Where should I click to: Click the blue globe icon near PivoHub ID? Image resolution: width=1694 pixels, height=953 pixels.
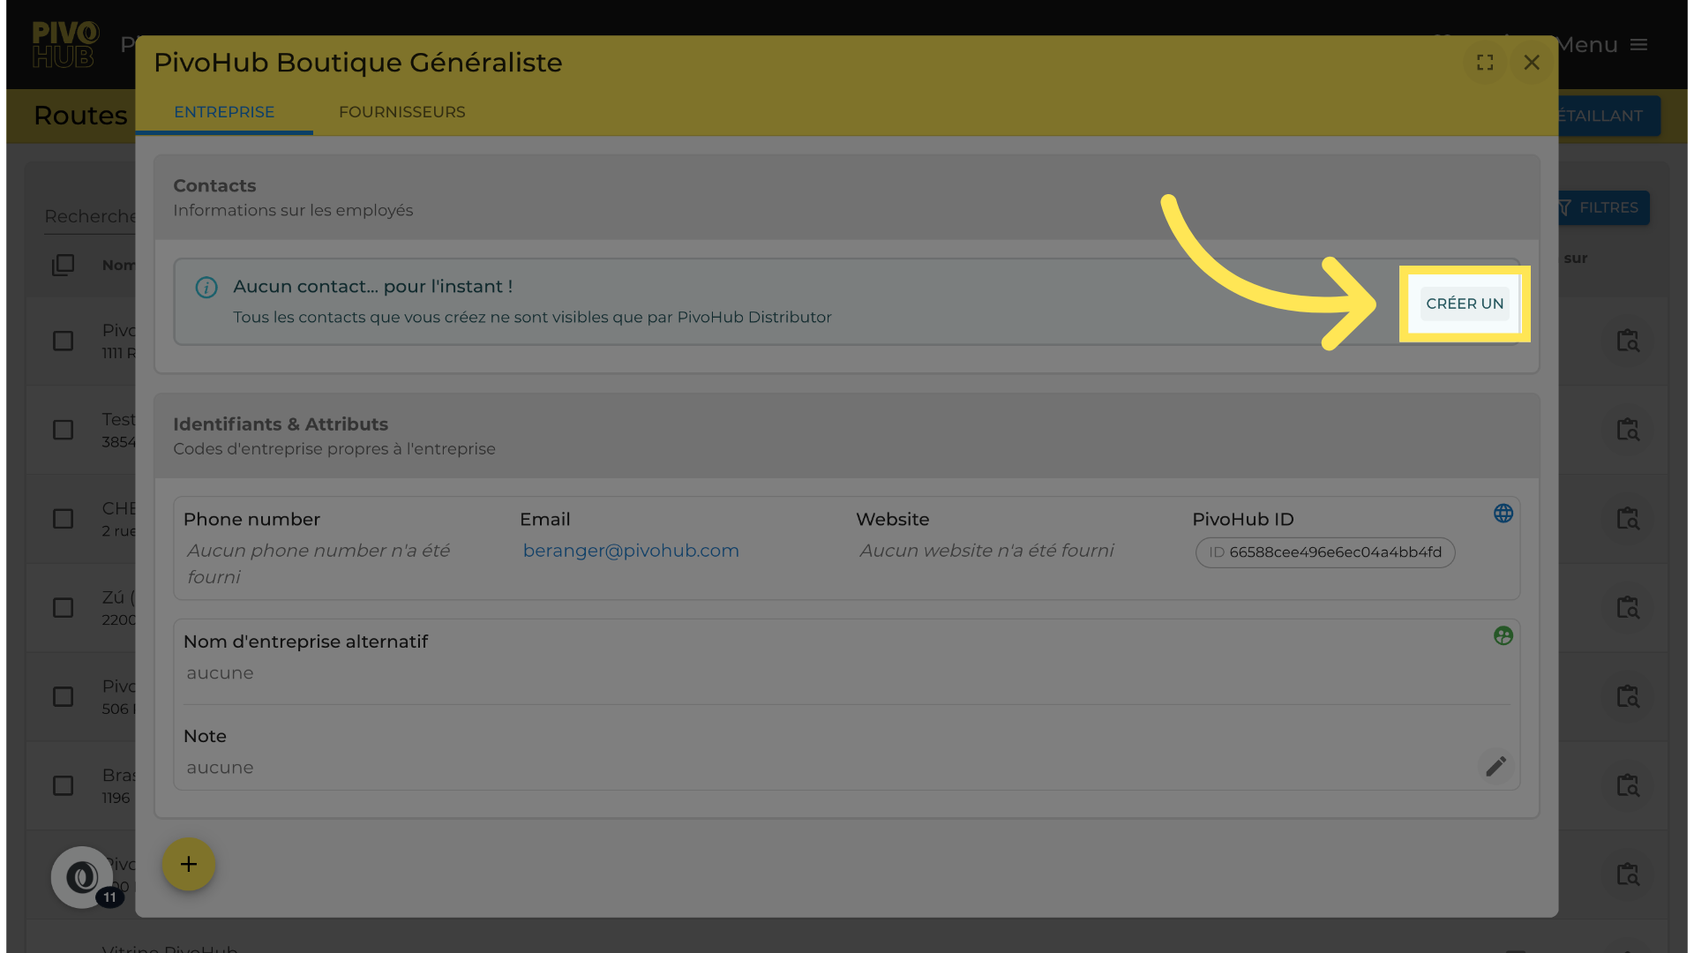click(x=1503, y=514)
